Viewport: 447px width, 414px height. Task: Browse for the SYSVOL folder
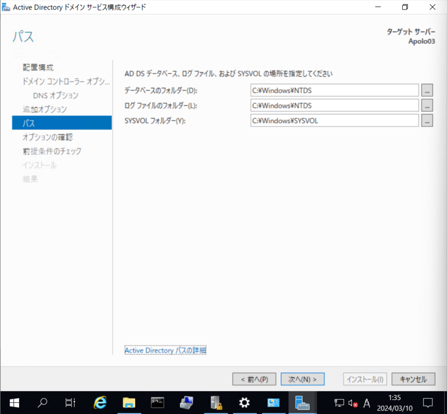[427, 121]
